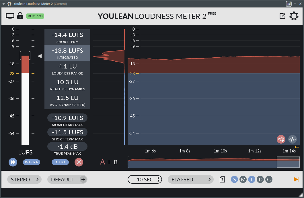The height and width of the screenshot is (198, 304).
Task: Open the pop-out window icon
Action: point(282,16)
